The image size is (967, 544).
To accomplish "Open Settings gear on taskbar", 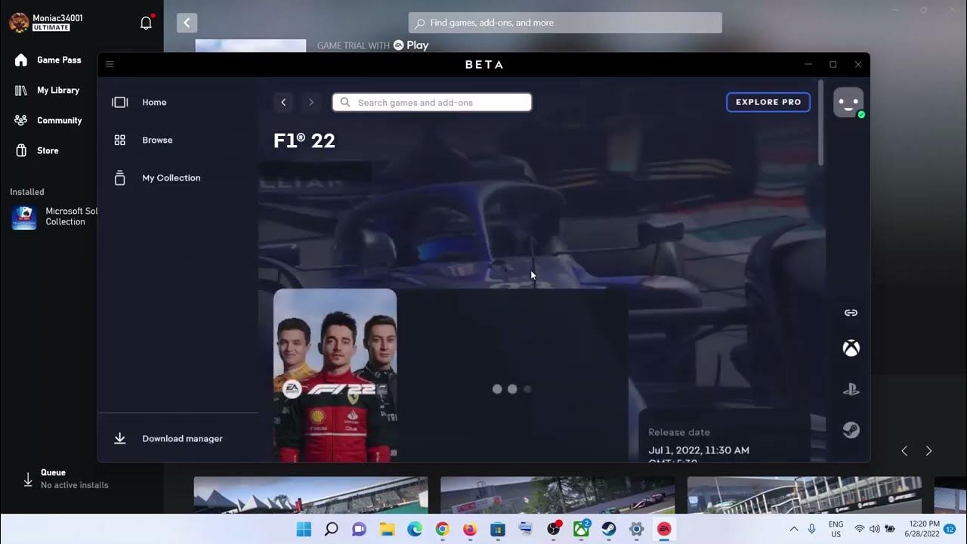I will click(636, 529).
